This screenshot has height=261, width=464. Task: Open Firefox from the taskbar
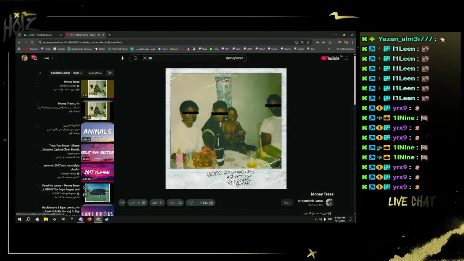pyautogui.click(x=90, y=219)
